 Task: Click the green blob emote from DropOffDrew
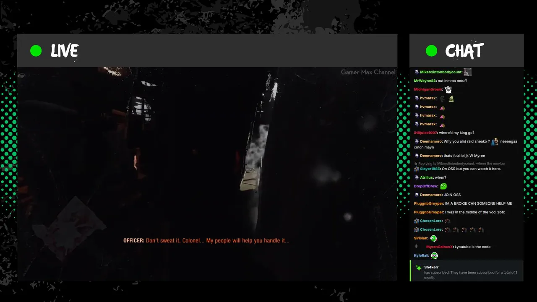point(443,186)
